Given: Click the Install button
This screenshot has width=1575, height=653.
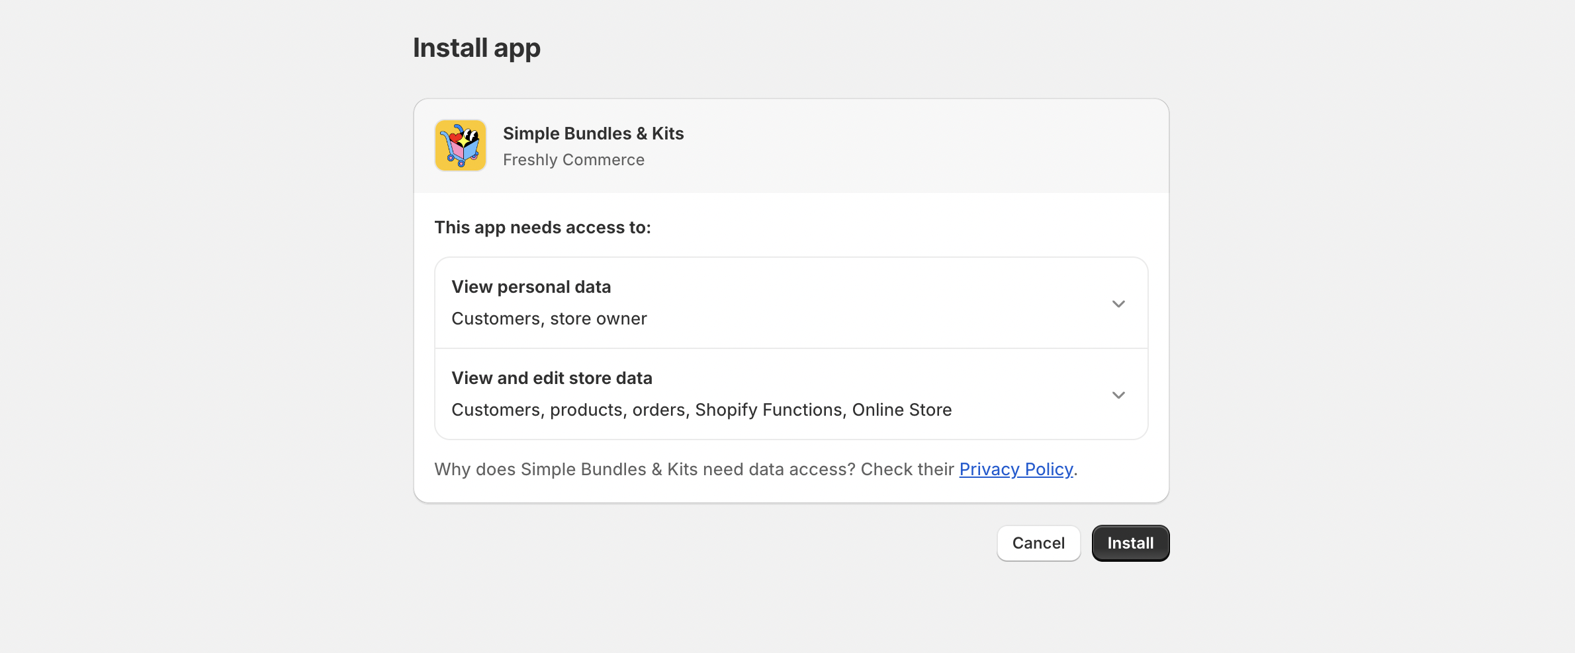Looking at the screenshot, I should click(x=1130, y=543).
